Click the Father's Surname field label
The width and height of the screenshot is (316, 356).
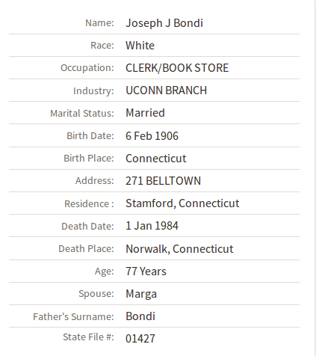click(73, 316)
